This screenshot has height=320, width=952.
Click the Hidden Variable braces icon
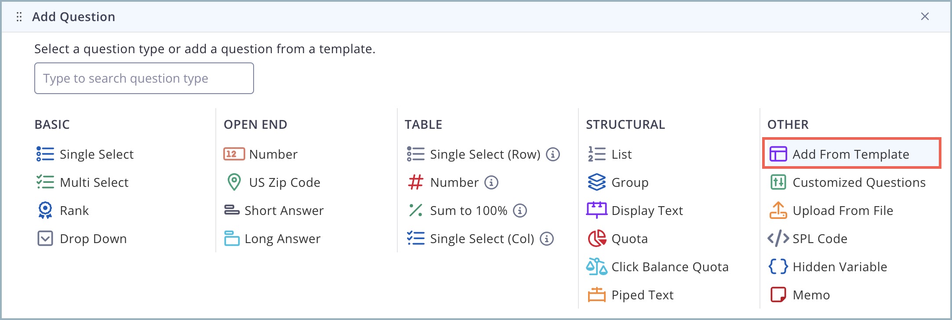click(x=778, y=267)
